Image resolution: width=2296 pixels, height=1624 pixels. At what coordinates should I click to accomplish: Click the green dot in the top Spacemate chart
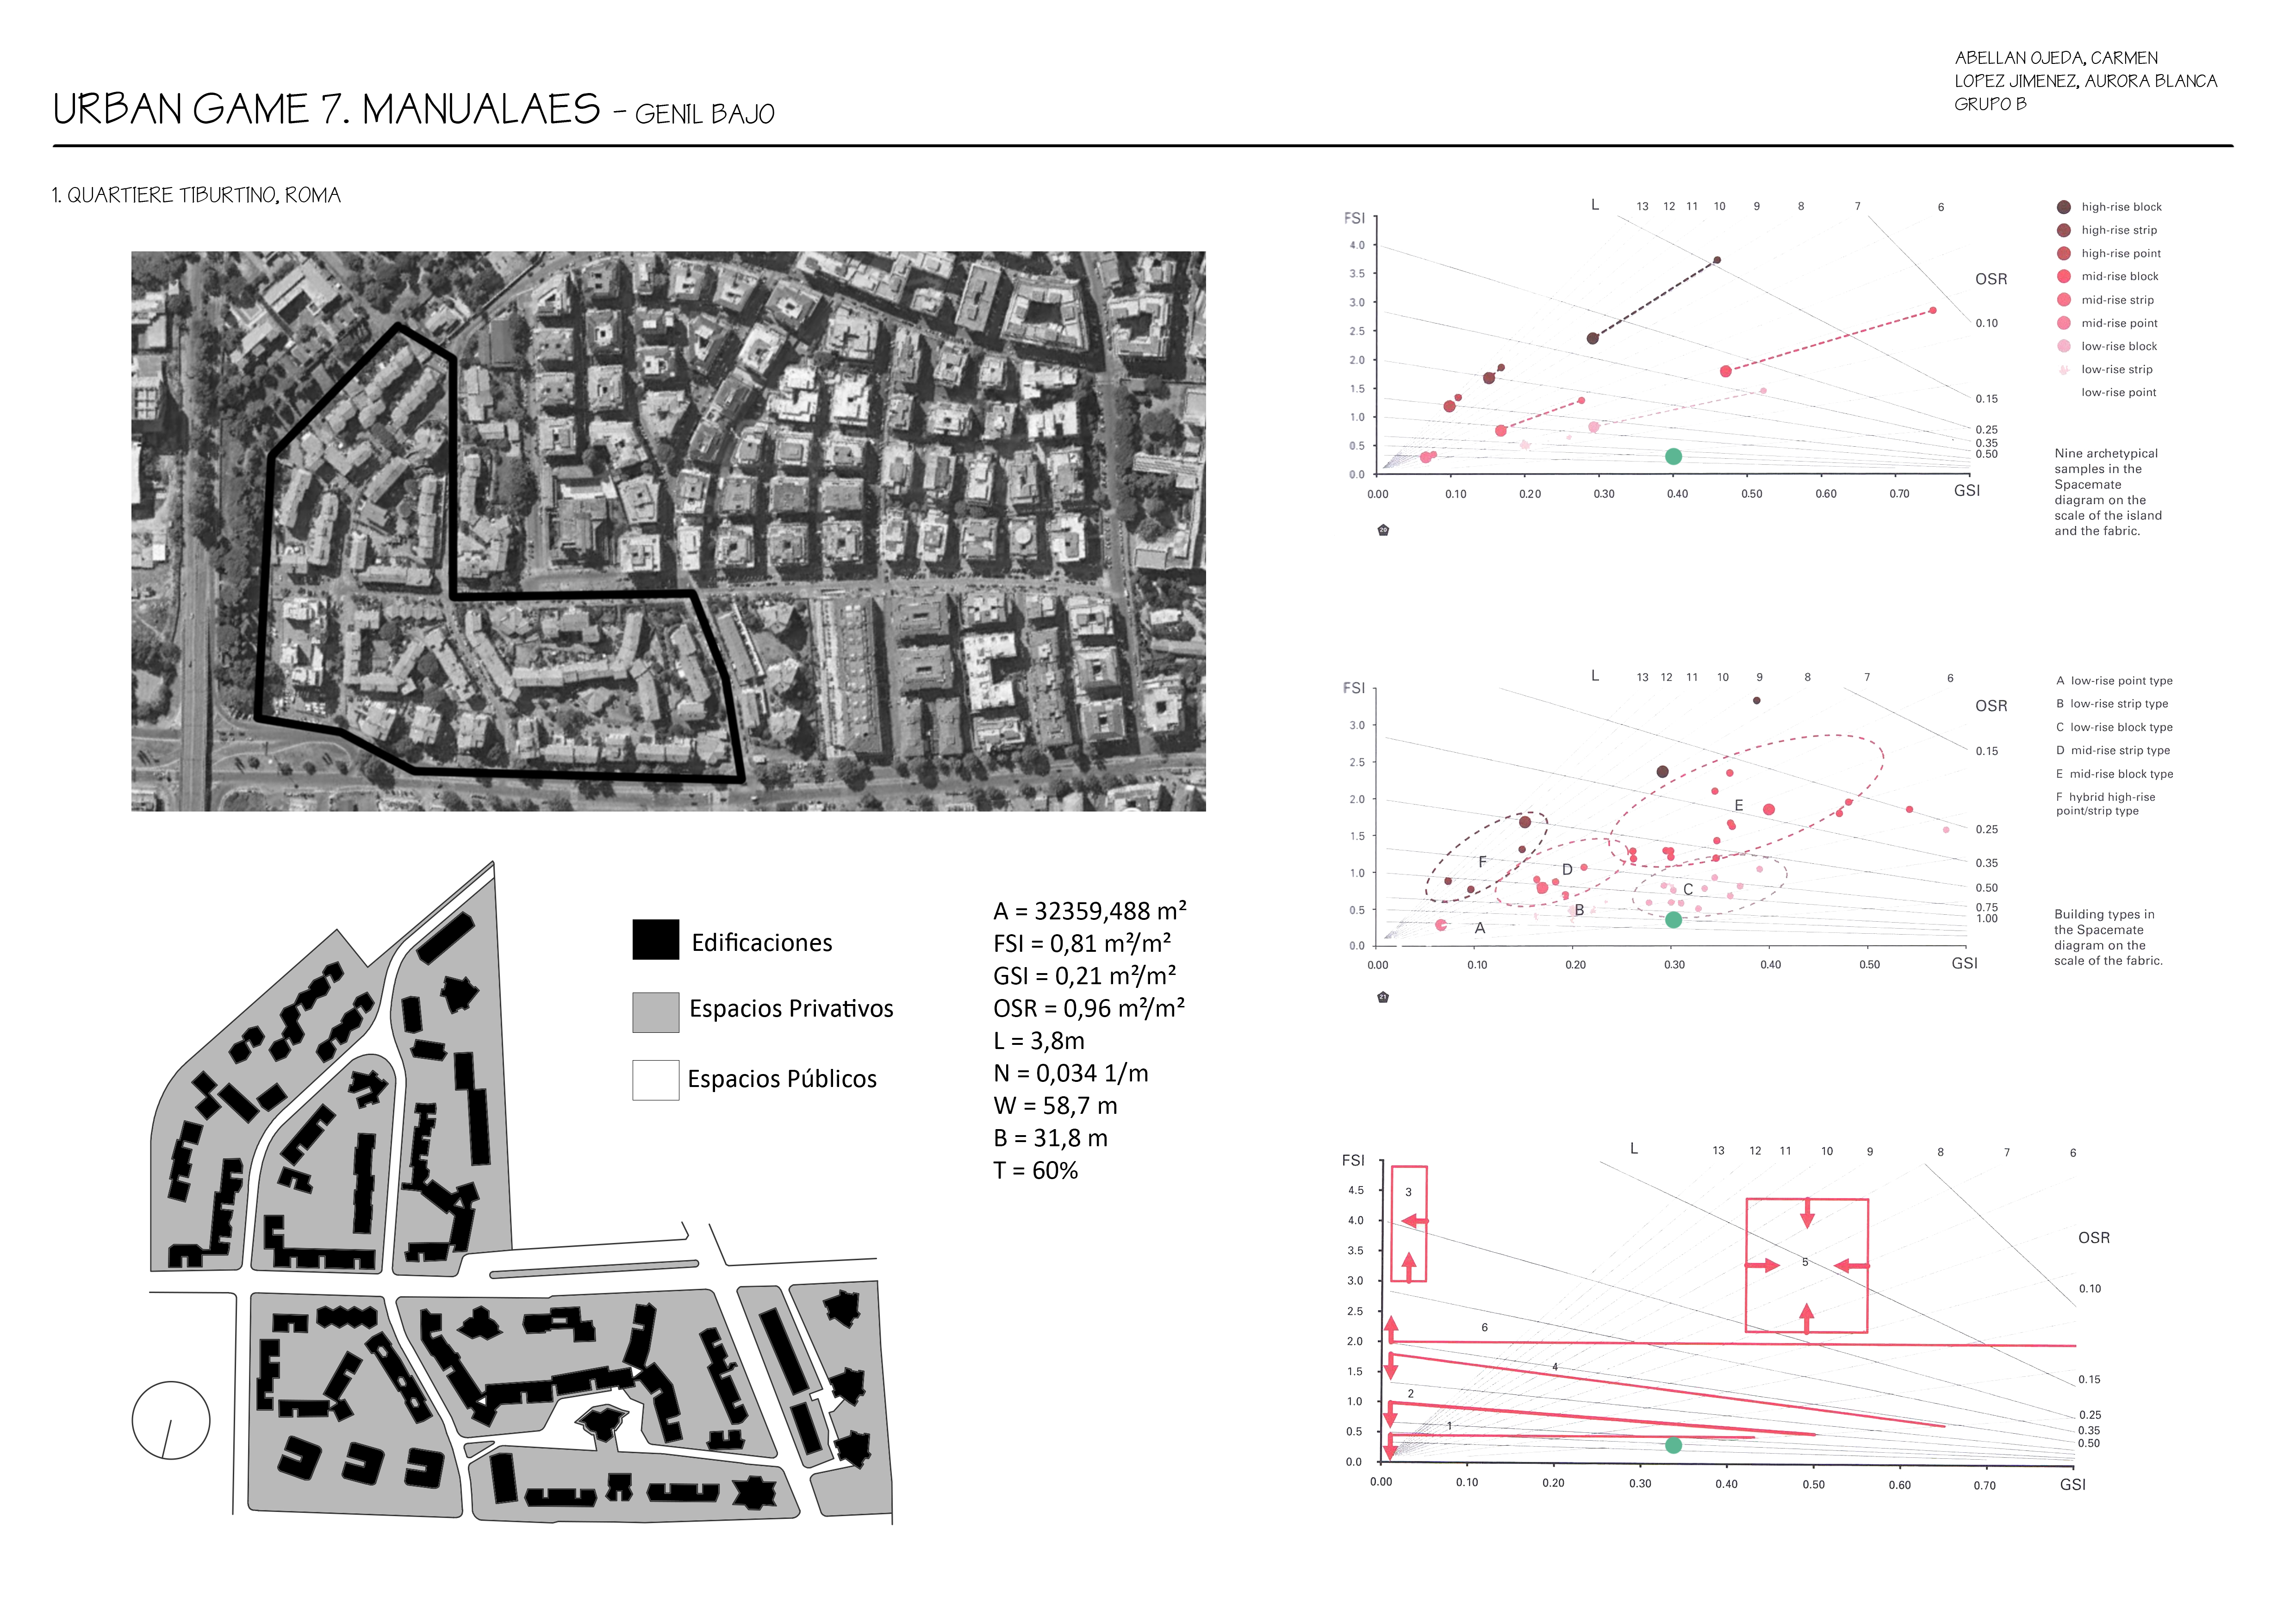point(1673,456)
